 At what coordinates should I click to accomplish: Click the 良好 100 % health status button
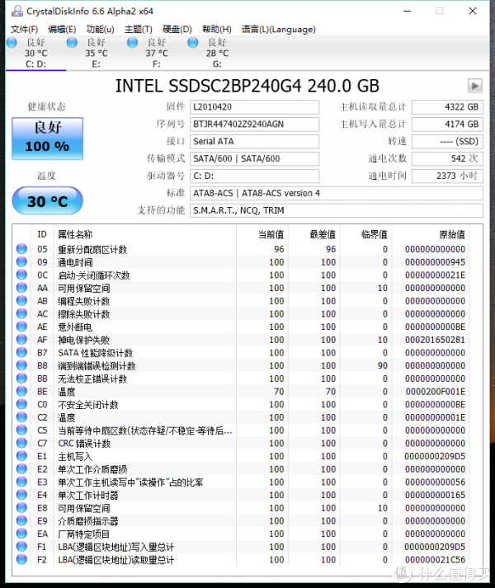[x=47, y=139]
